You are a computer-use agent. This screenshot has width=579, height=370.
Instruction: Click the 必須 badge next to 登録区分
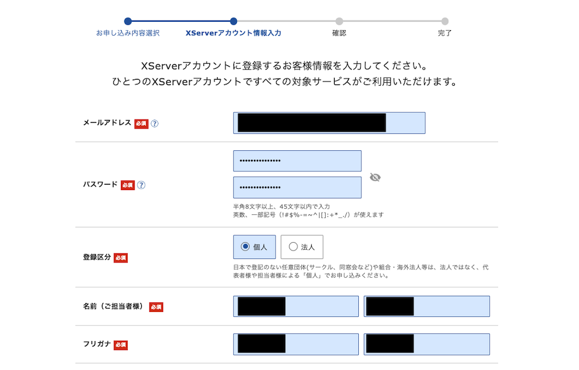(121, 258)
